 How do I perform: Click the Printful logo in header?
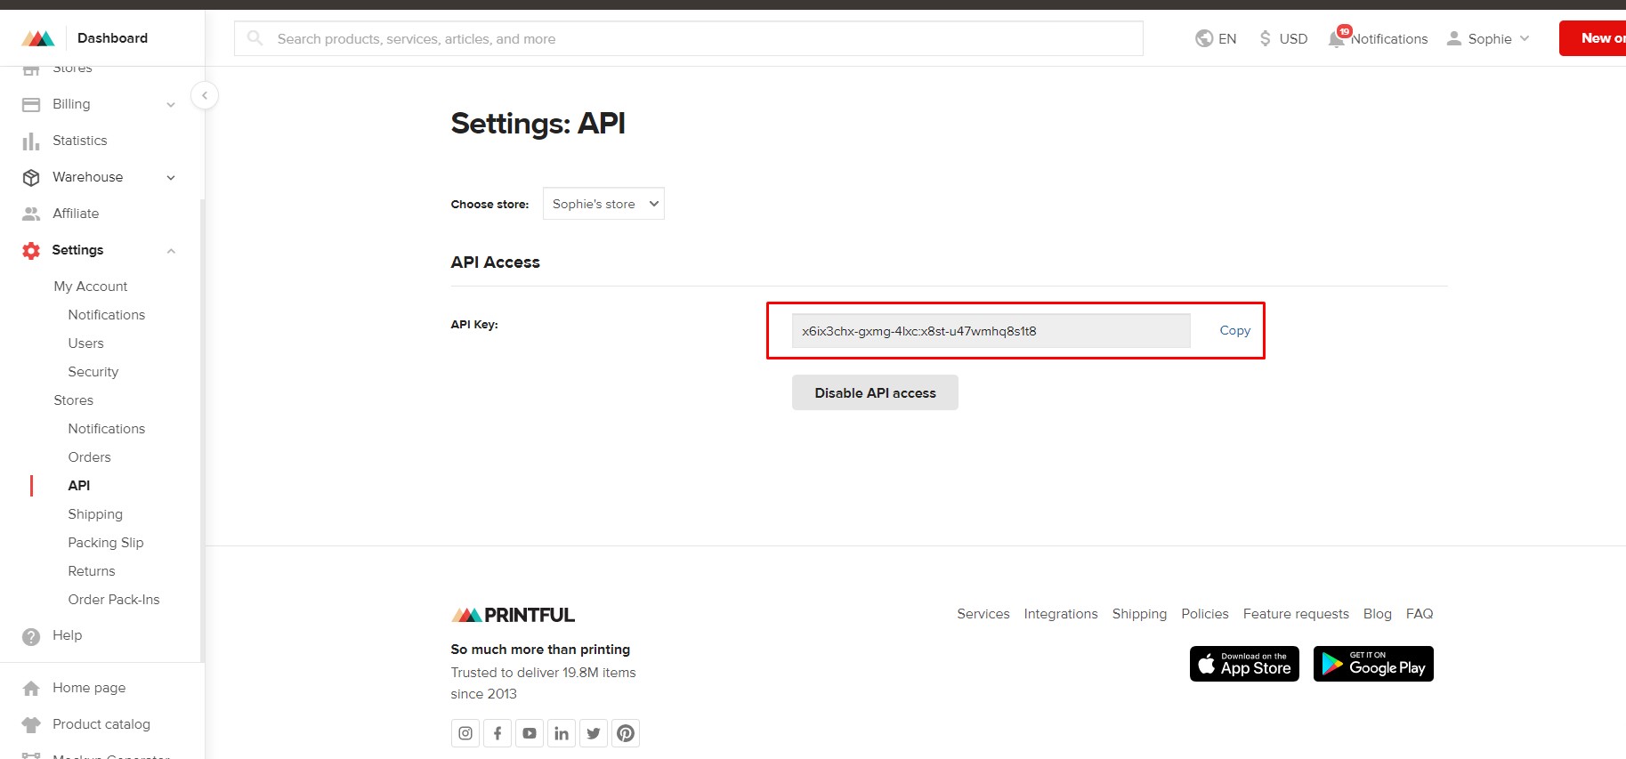(x=38, y=38)
